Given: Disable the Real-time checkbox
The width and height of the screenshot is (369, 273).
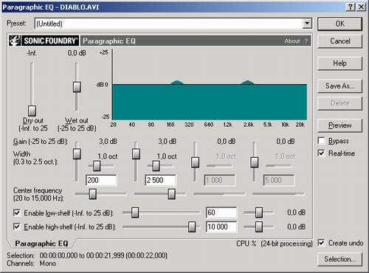Looking at the screenshot, I should (321, 153).
